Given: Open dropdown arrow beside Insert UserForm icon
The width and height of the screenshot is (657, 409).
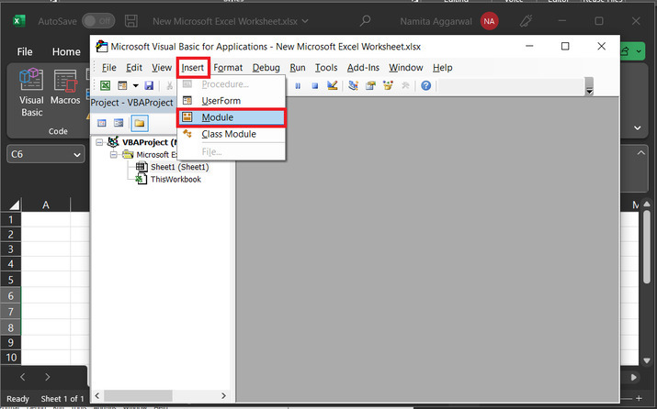Looking at the screenshot, I should (x=135, y=85).
